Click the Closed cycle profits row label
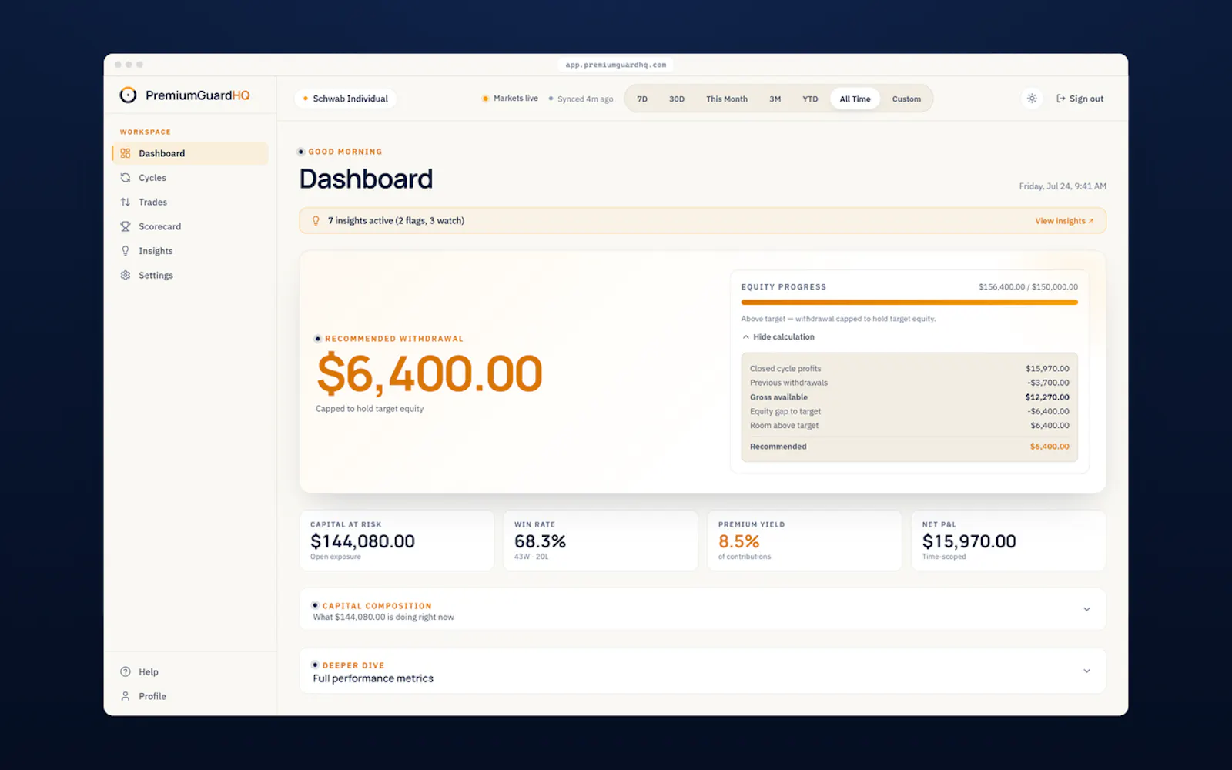The height and width of the screenshot is (770, 1232). 785,369
